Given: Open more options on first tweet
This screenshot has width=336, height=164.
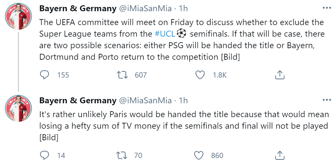Looking at the screenshot, I should point(327,8).
